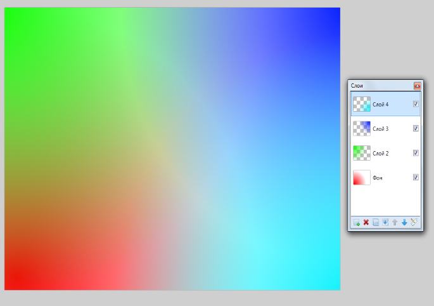Delete the layer with the red X icon

coord(366,222)
